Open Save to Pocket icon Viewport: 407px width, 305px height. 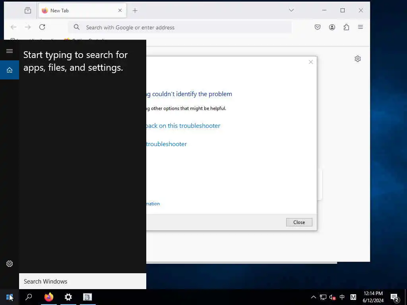(x=318, y=27)
